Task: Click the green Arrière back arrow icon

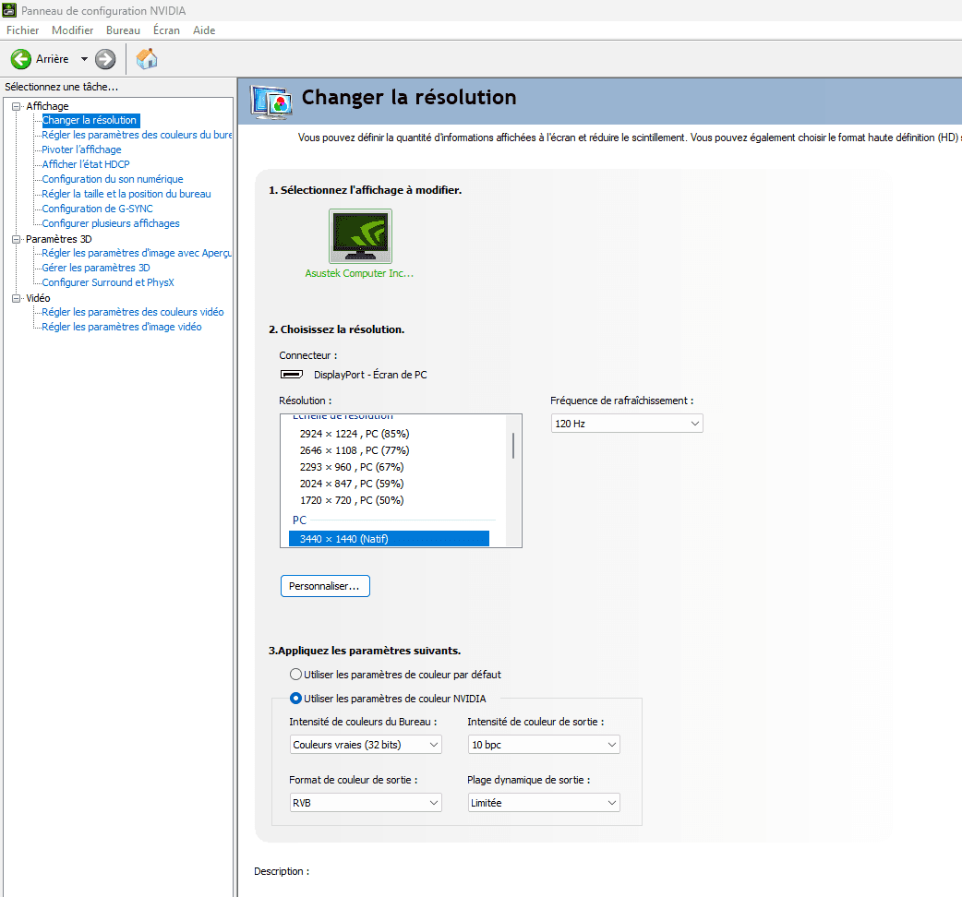Action: [x=21, y=59]
